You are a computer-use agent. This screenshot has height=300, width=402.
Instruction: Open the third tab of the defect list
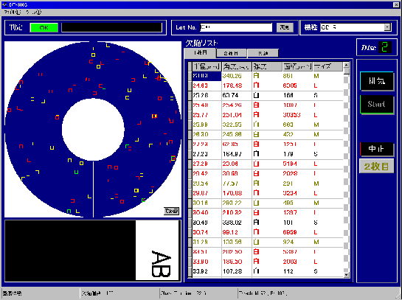(263, 53)
